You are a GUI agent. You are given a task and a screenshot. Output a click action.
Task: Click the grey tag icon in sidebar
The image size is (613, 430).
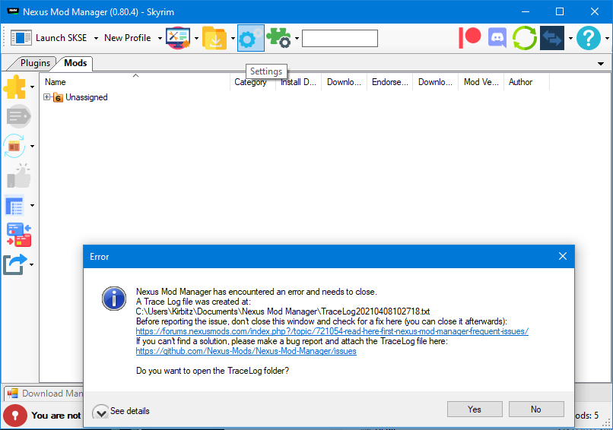click(x=19, y=116)
